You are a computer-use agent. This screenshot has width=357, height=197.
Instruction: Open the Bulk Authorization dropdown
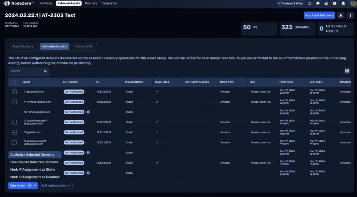tap(56, 186)
